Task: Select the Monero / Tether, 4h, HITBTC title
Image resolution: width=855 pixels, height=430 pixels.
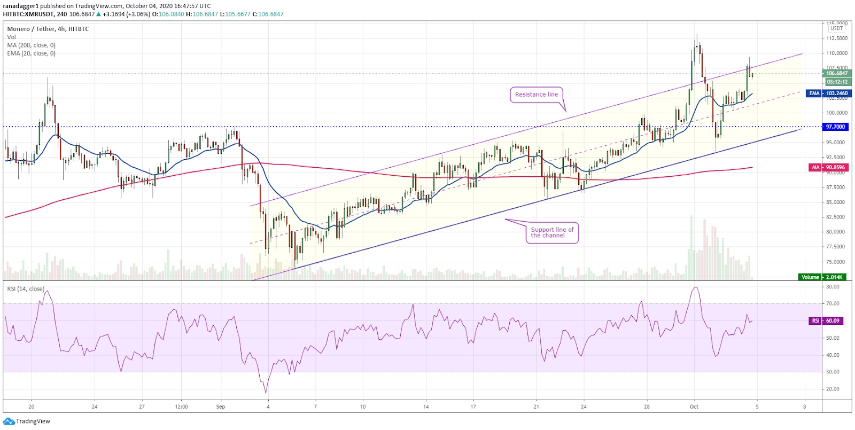Action: tap(48, 29)
